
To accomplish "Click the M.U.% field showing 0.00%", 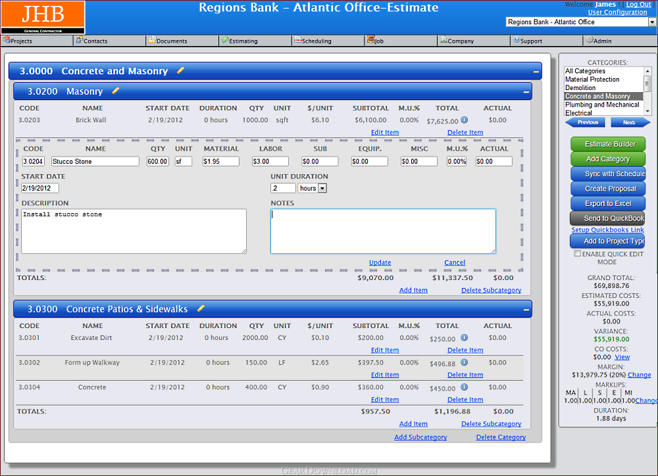I will pyautogui.click(x=457, y=162).
